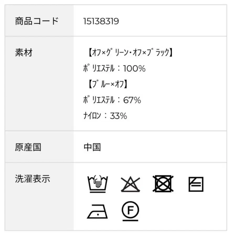236x236 pixels.
Task: Click the ブルー×オフ color heading
Action: point(107,84)
